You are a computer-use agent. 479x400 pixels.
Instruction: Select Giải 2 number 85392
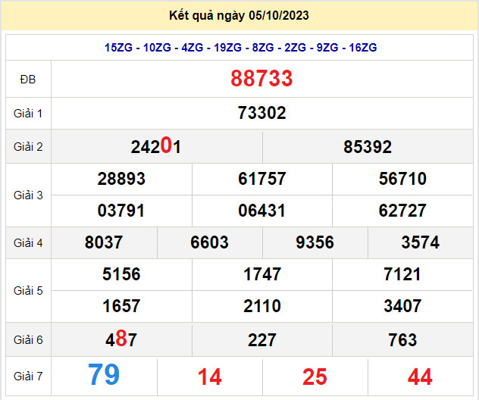click(368, 147)
